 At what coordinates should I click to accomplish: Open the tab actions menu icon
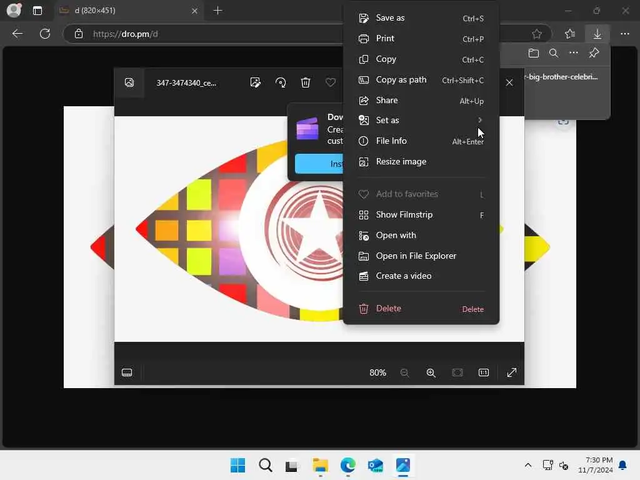pyautogui.click(x=37, y=11)
